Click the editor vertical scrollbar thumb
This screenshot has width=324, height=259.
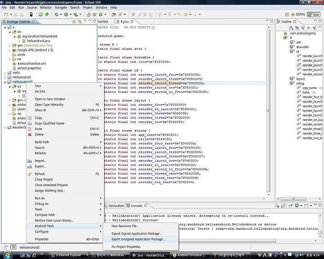coord(268,111)
